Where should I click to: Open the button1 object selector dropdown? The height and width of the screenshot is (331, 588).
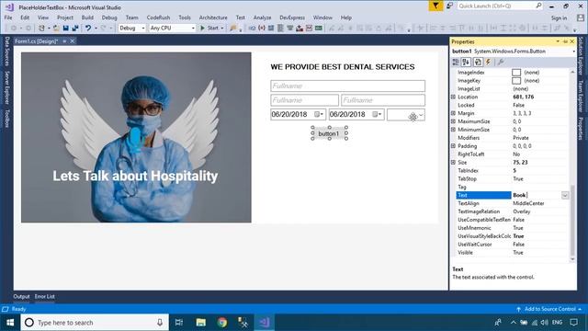tap(573, 51)
